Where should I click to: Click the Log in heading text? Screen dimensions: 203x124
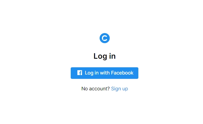point(105,56)
